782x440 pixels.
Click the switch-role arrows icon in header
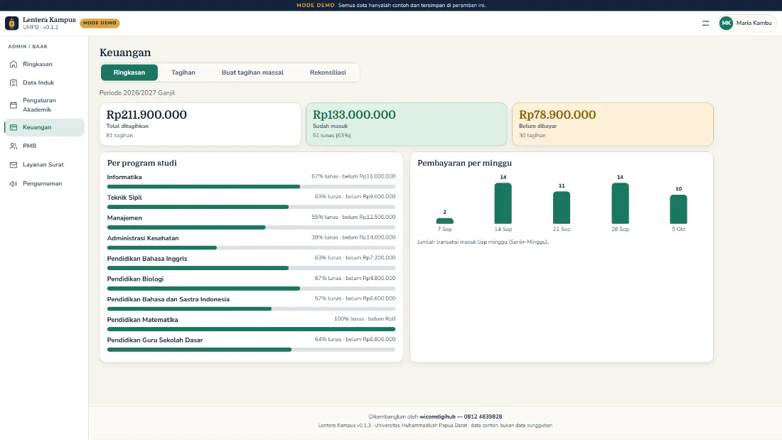(705, 23)
